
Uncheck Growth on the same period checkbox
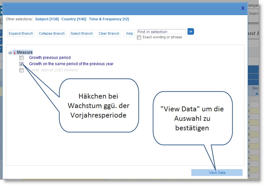coord(22,64)
